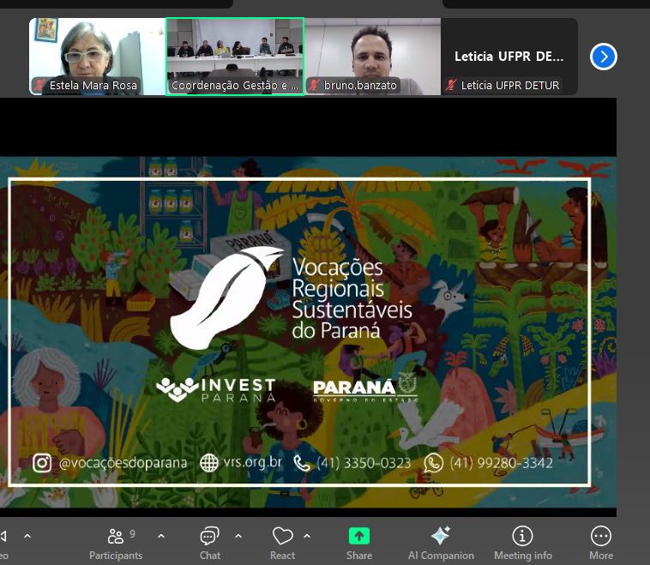Click the WhatsApp icon on the slide

(x=433, y=463)
